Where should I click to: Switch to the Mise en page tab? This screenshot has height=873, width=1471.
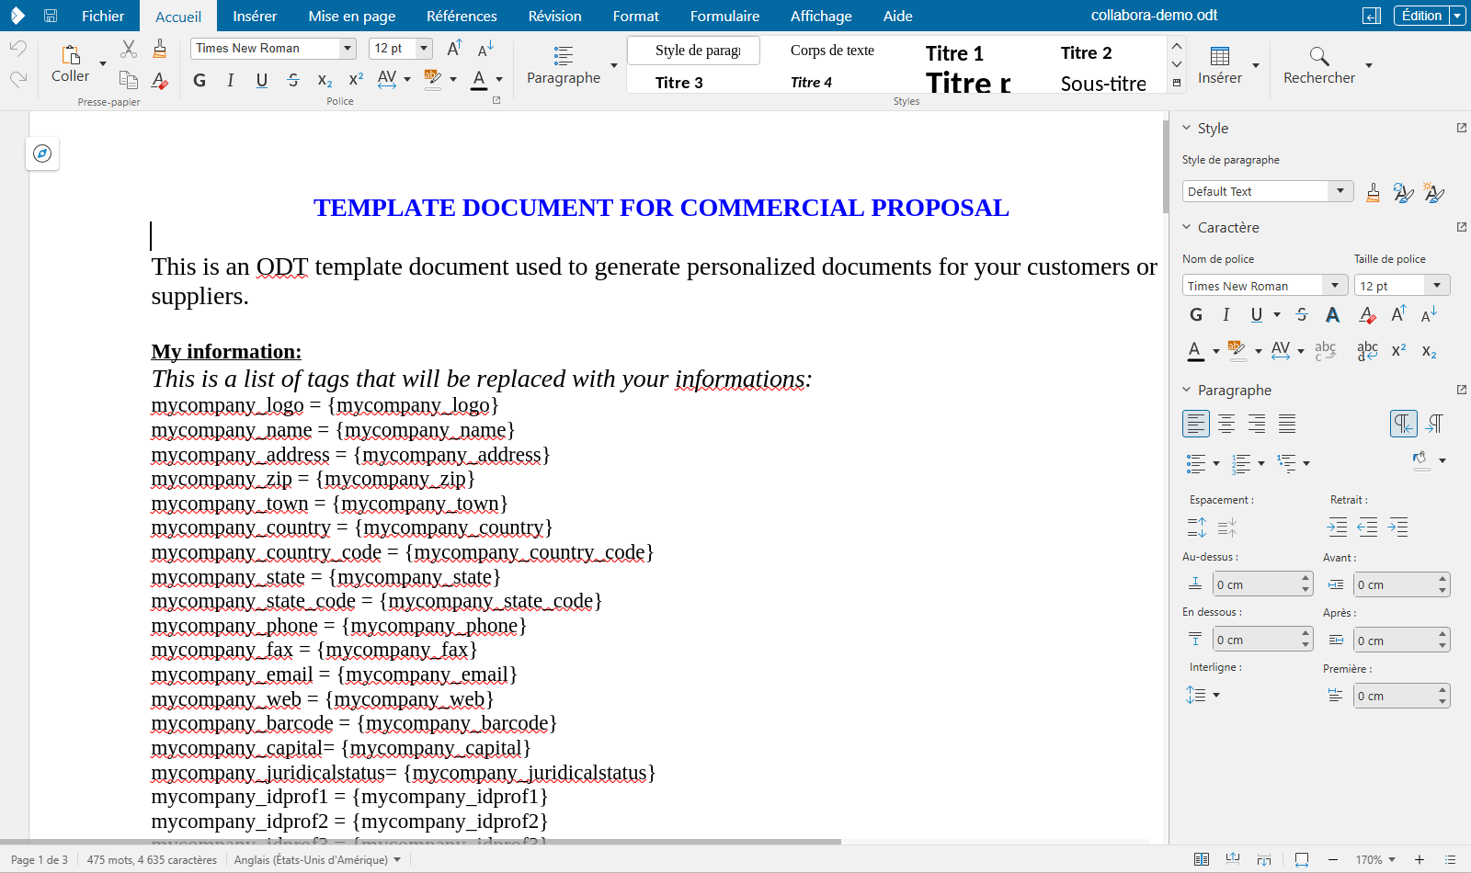pyautogui.click(x=352, y=16)
